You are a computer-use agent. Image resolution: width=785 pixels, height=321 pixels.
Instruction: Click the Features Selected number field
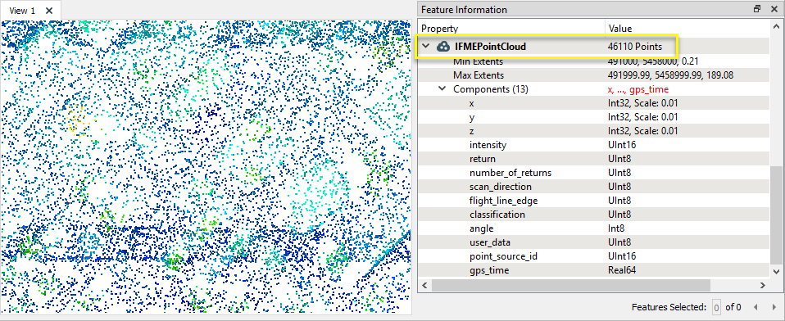[716, 307]
